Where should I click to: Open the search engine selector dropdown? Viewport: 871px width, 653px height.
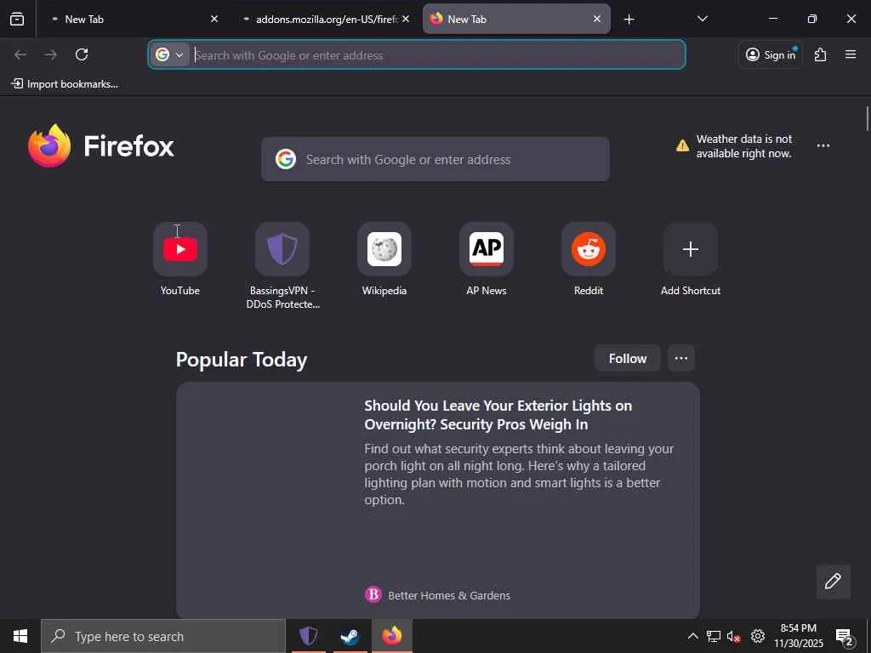(169, 54)
